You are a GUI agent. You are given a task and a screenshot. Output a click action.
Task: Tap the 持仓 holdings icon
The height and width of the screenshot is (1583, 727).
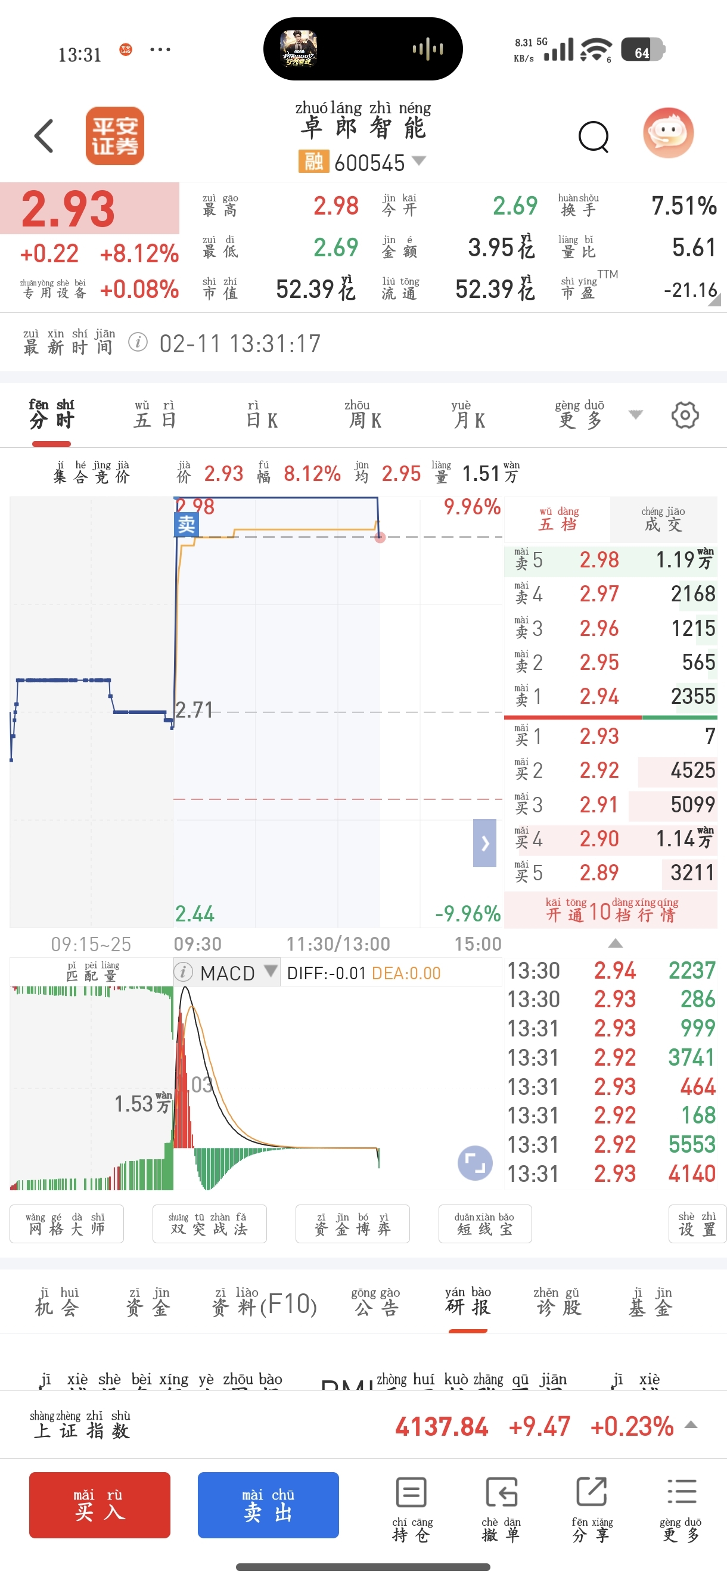(412, 1509)
